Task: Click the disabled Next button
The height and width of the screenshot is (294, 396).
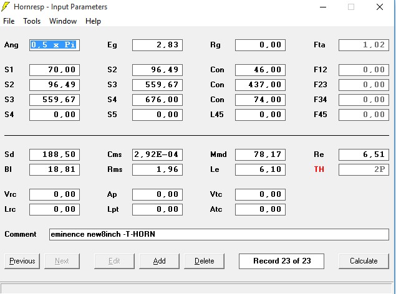Action: [x=62, y=261]
